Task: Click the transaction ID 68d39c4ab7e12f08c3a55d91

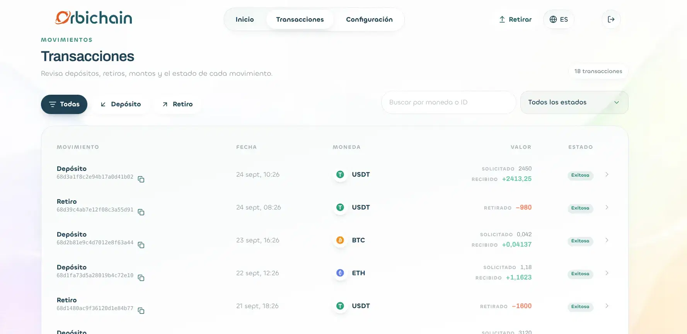Action: [x=95, y=210]
